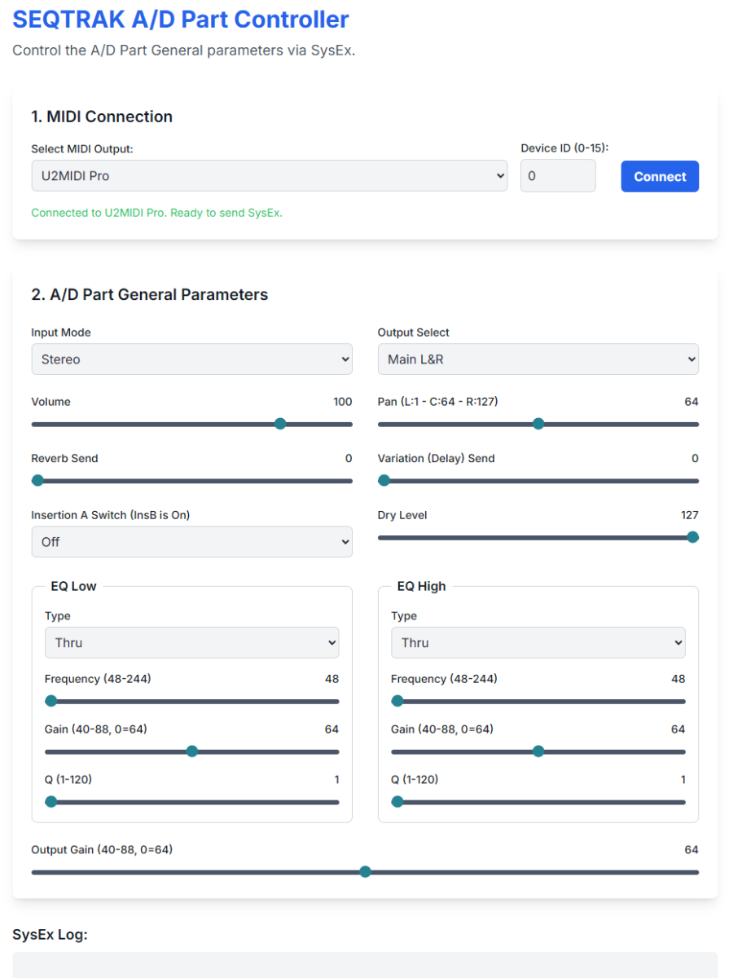Screen dimensions: 729x978
Task: Click the '1. MIDI Connection' heading
Action: (102, 117)
